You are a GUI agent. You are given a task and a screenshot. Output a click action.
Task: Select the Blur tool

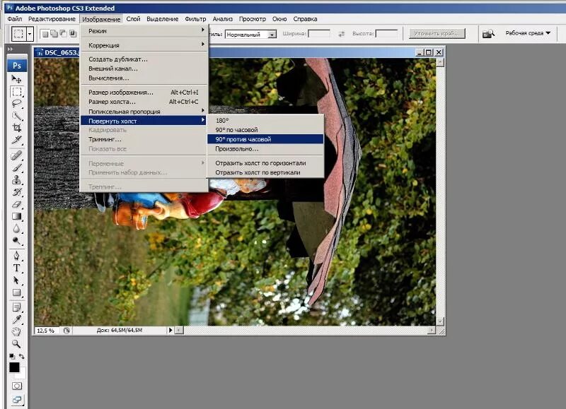pos(16,228)
